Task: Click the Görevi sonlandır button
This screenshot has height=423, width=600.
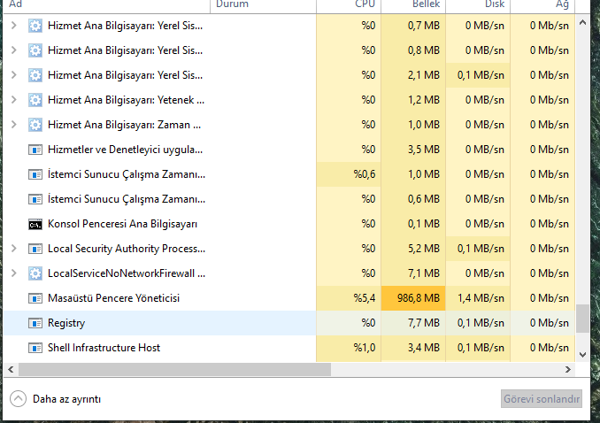Action: (x=542, y=399)
